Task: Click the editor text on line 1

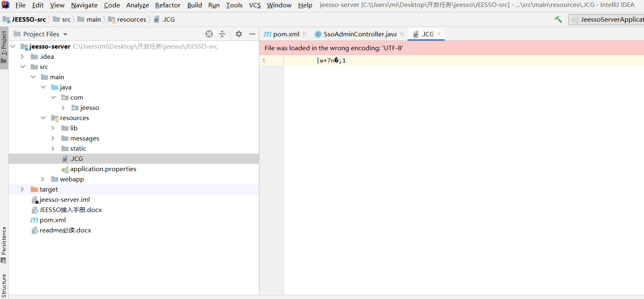Action: tap(332, 60)
